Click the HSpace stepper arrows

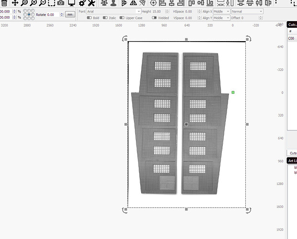point(199,11)
